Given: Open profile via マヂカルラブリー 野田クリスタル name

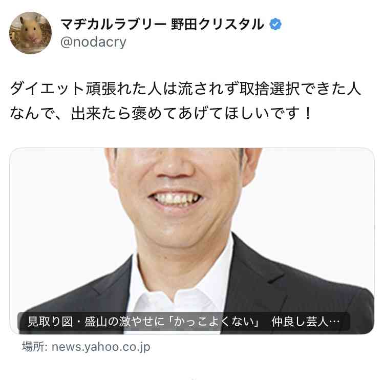Looking at the screenshot, I should 162,24.
